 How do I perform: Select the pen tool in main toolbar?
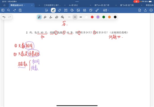pos(53,10)
